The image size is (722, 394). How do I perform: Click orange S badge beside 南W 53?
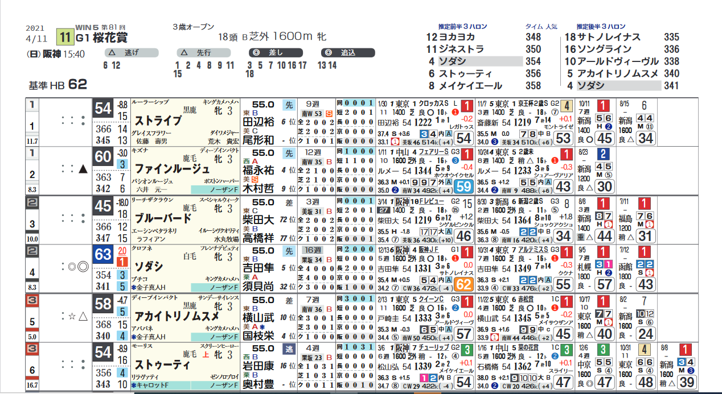pos(329,113)
